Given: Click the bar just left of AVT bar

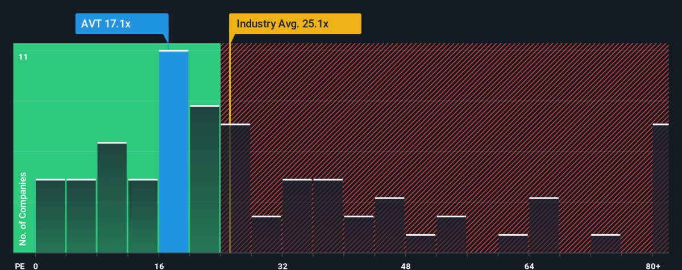Looking at the screenshot, I should [143, 216].
